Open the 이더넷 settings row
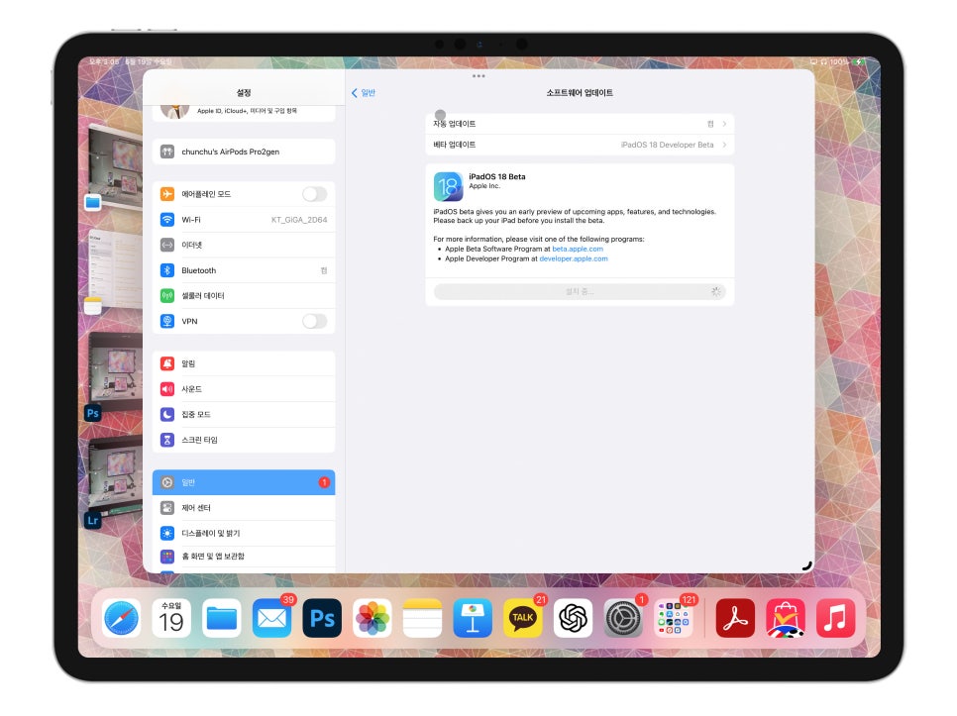The image size is (957, 716). point(244,246)
